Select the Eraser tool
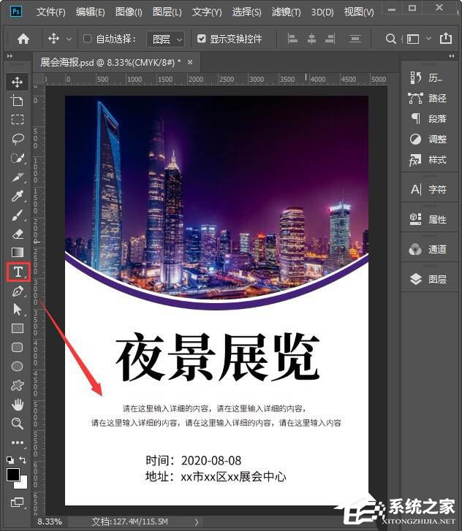Screen dimensions: 462x531 [x=18, y=234]
